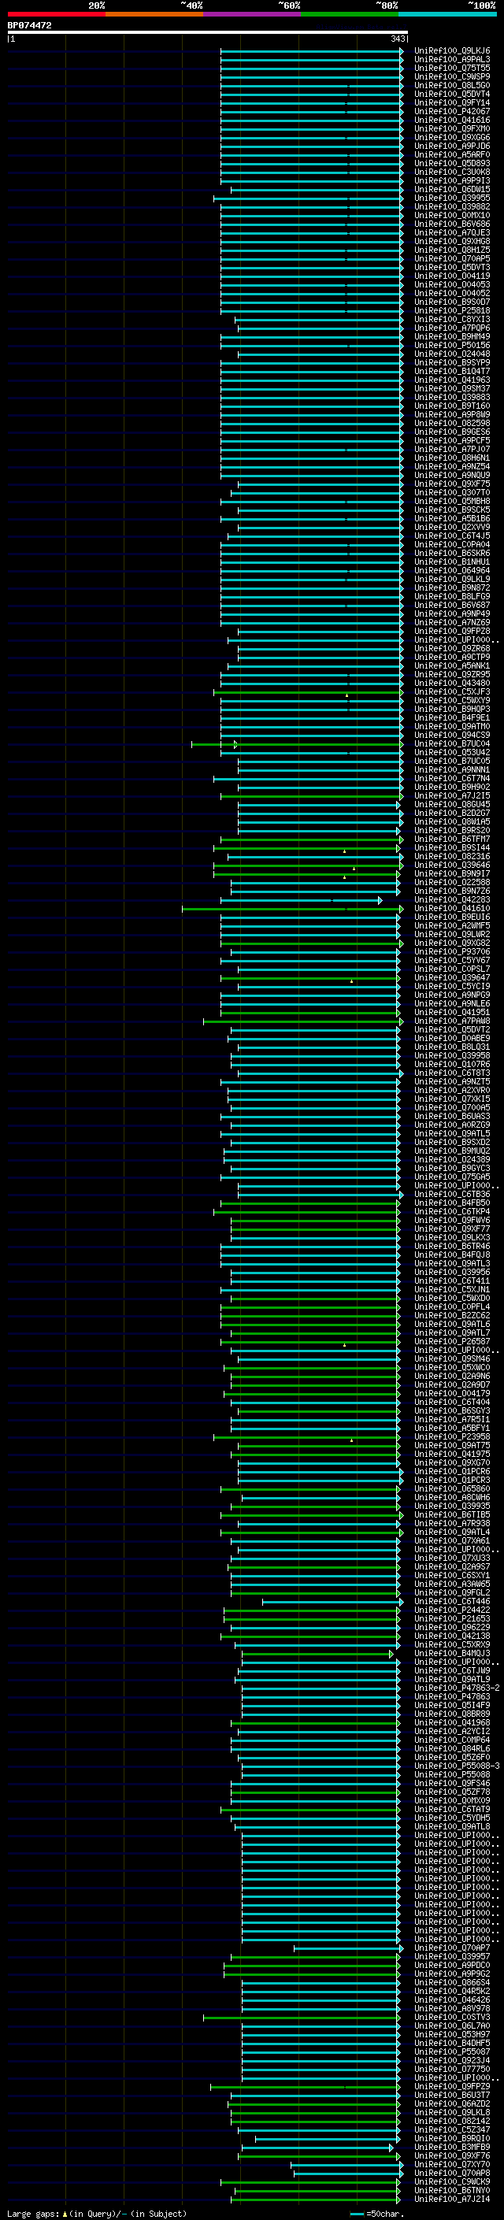Viewport: 504px width, 2220px height.
Task: Select the UniRef100_P42067 label
Action: pyautogui.click(x=452, y=111)
